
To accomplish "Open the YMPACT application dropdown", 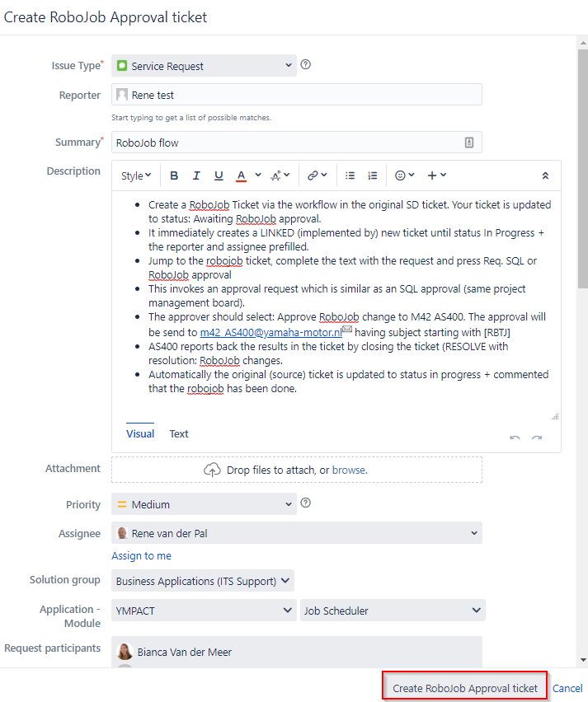I will [204, 611].
